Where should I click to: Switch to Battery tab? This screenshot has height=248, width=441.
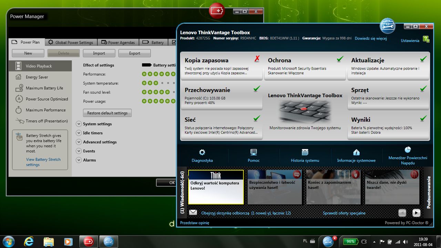point(154,42)
